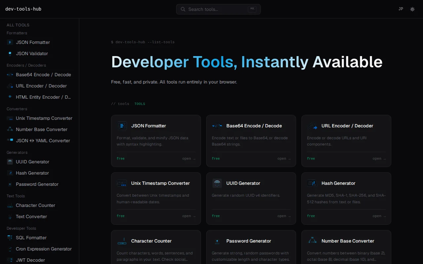Viewport: 423px width, 264px height.
Task: Click the URL Encoder / Decoder sidebar icon
Action: coord(10,86)
